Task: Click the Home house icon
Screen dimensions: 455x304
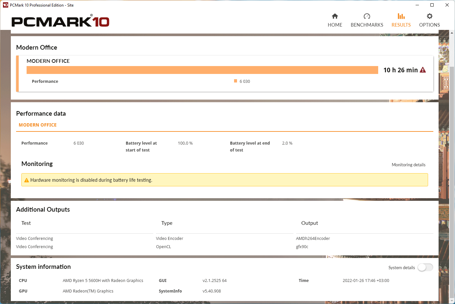Action: tap(335, 16)
